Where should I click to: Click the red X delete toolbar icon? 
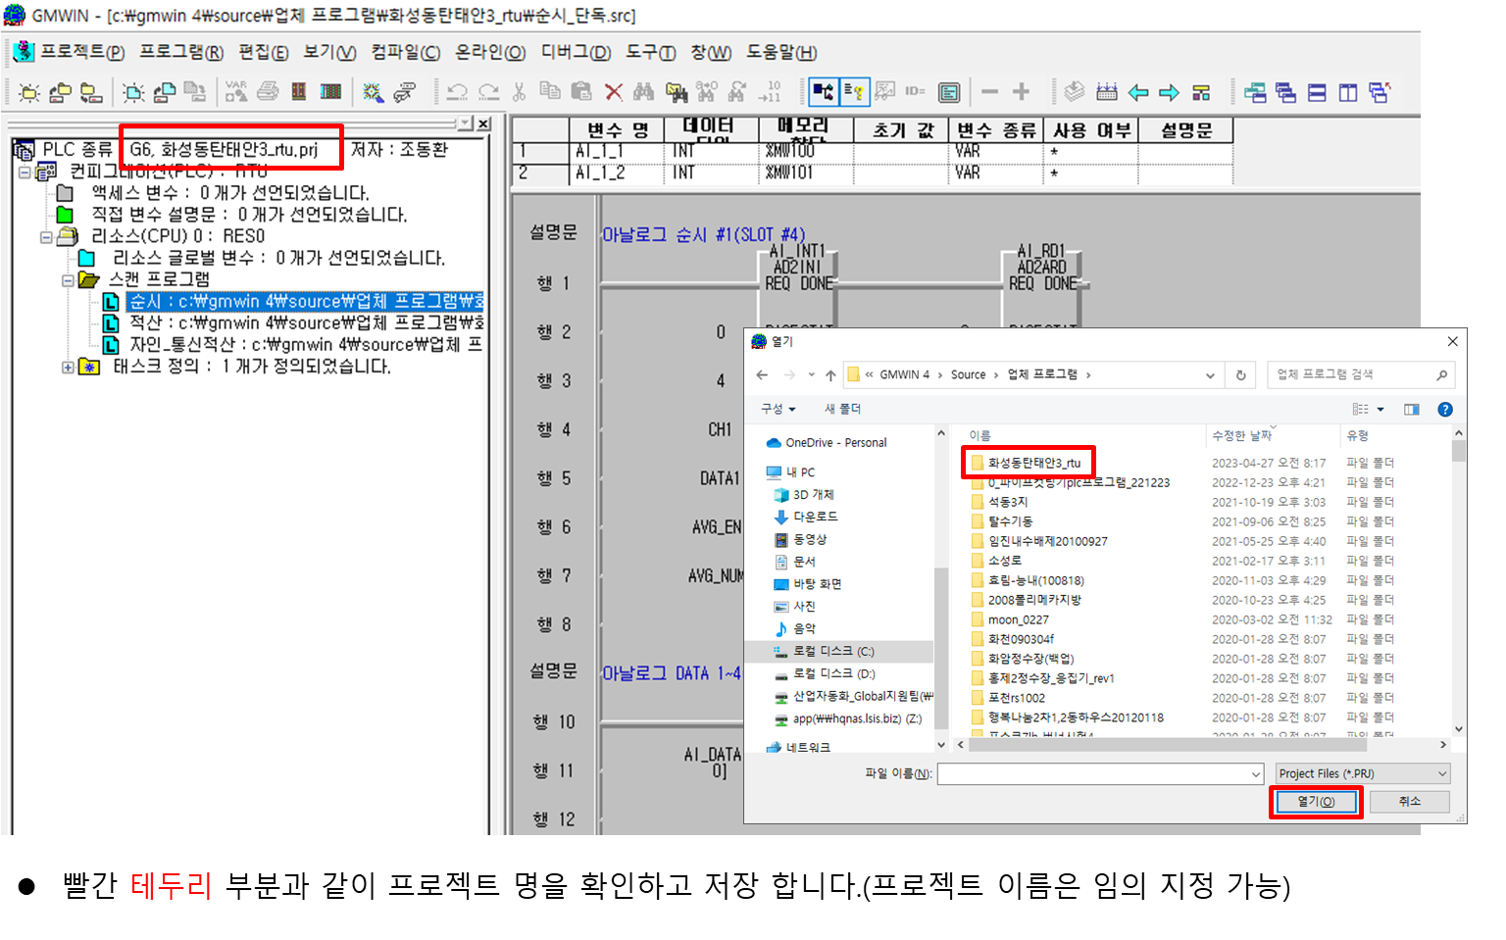coord(614,92)
